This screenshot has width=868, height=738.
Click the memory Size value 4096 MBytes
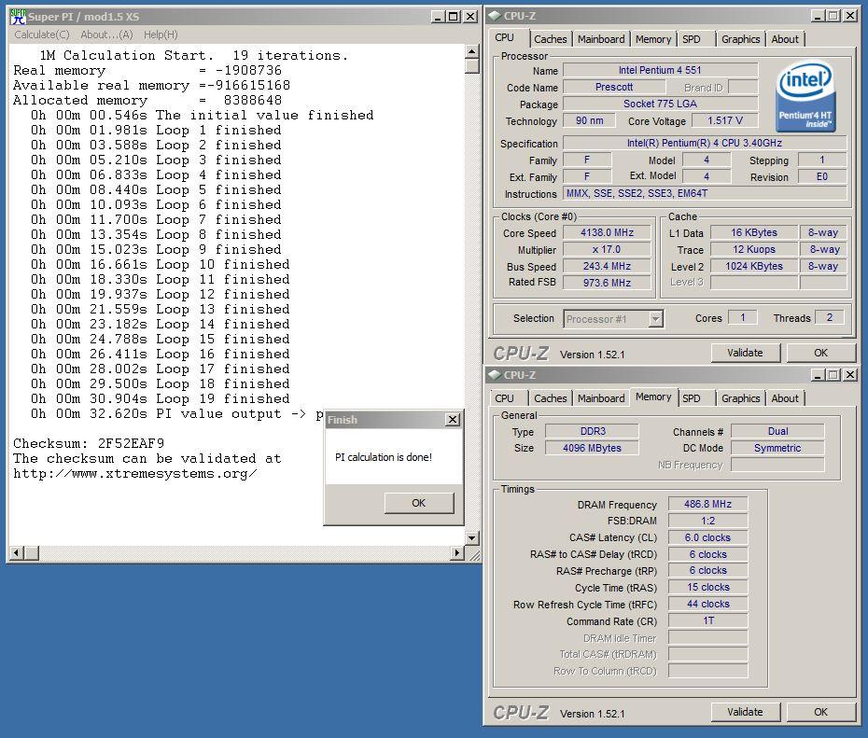(593, 448)
